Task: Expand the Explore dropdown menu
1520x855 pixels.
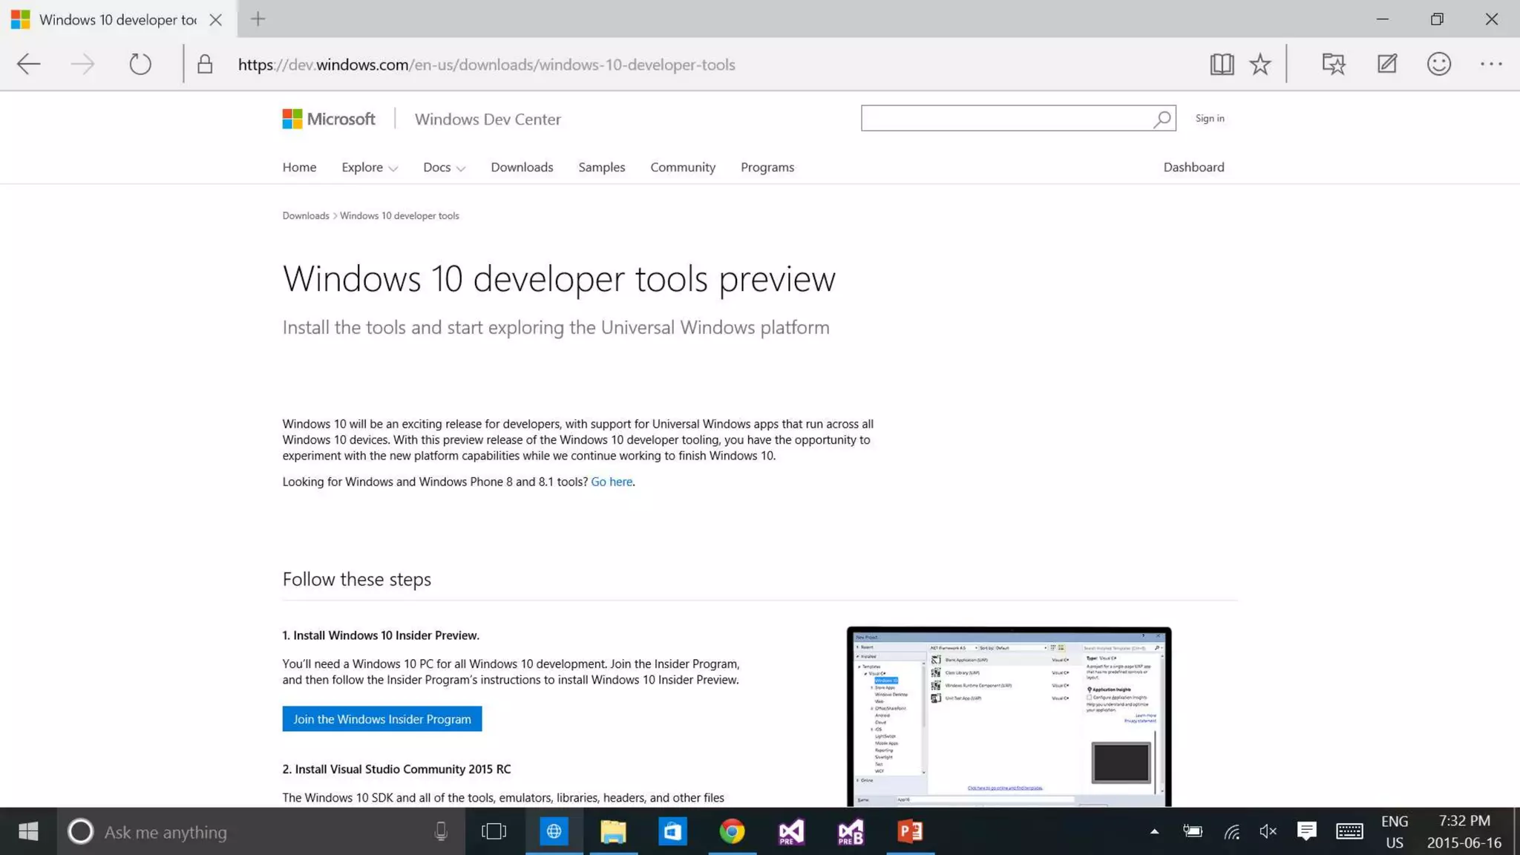Action: click(x=370, y=168)
